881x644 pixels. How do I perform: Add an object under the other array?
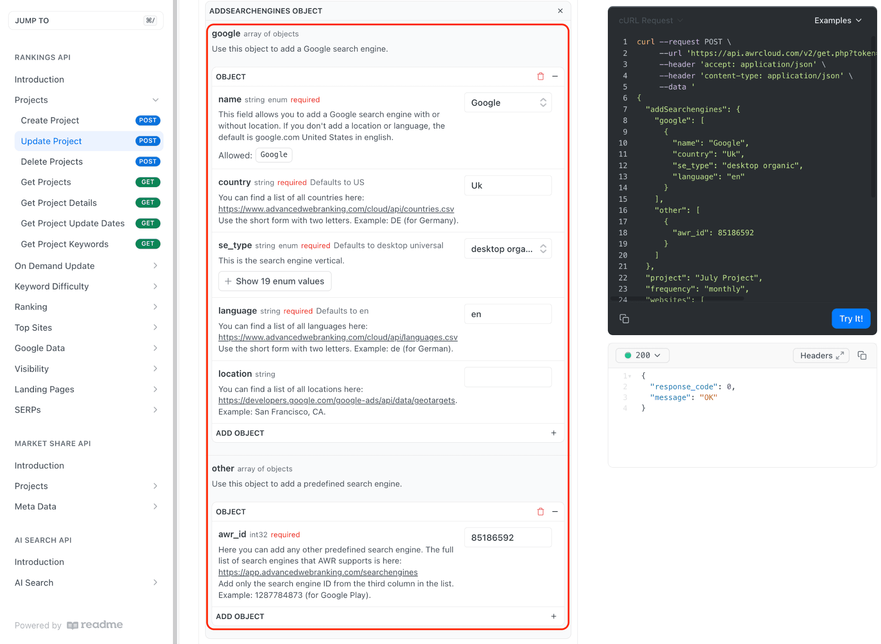point(388,616)
